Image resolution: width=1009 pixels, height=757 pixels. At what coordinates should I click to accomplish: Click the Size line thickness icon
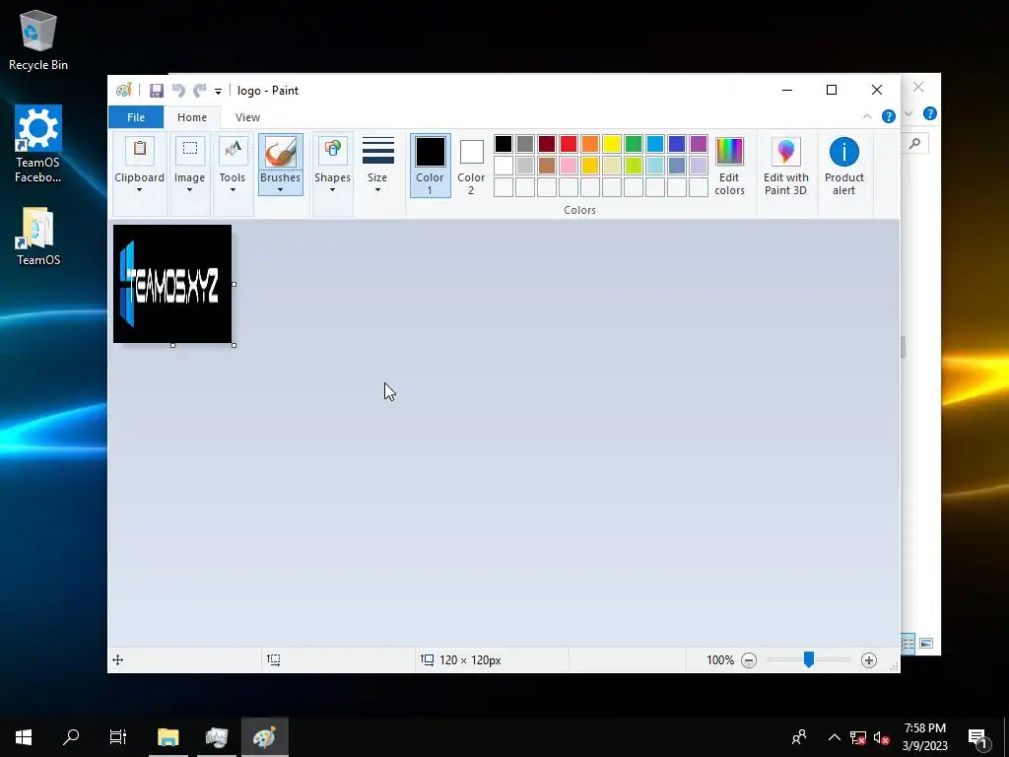click(377, 151)
